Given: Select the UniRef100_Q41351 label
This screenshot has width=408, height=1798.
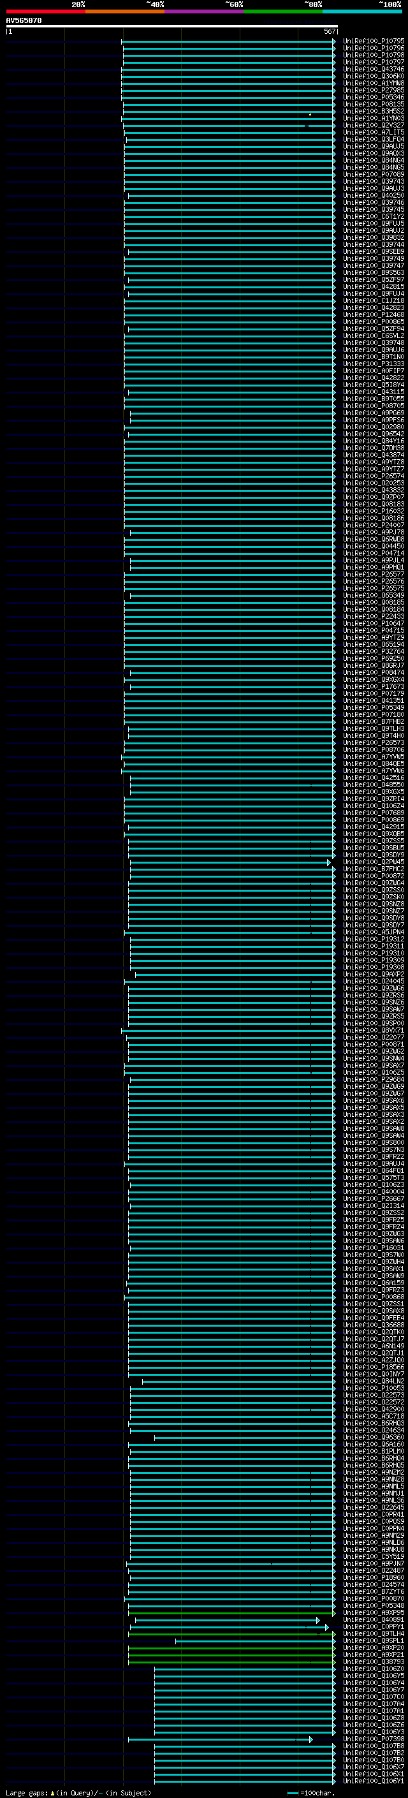Looking at the screenshot, I should [x=373, y=700].
